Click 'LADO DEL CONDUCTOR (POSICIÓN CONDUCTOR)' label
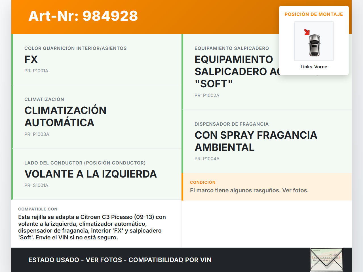The image size is (363, 272). pos(85,163)
